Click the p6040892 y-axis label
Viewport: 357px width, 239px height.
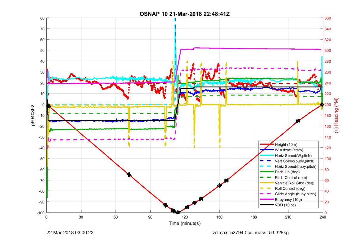pos(33,115)
